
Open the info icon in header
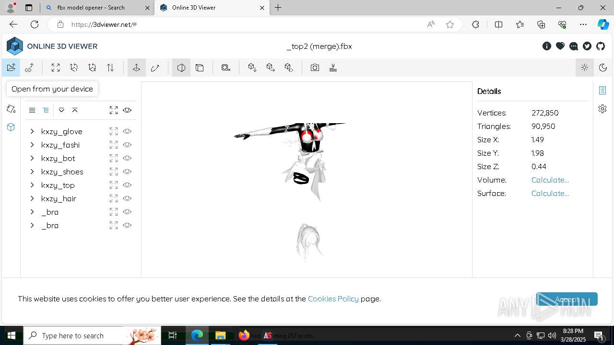click(547, 46)
